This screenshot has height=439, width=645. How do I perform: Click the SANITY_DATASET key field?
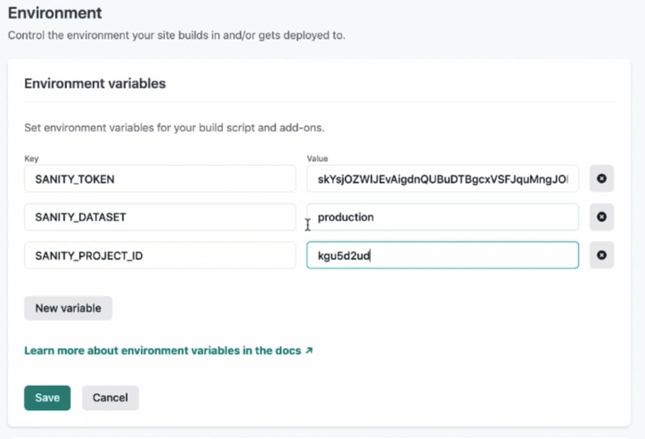pyautogui.click(x=159, y=217)
